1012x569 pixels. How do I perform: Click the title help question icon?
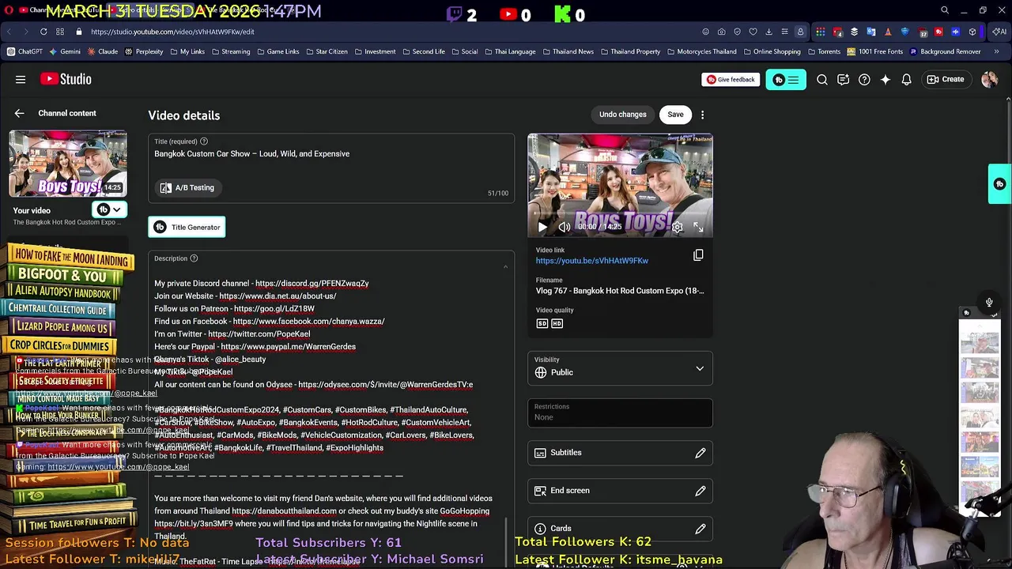click(204, 141)
